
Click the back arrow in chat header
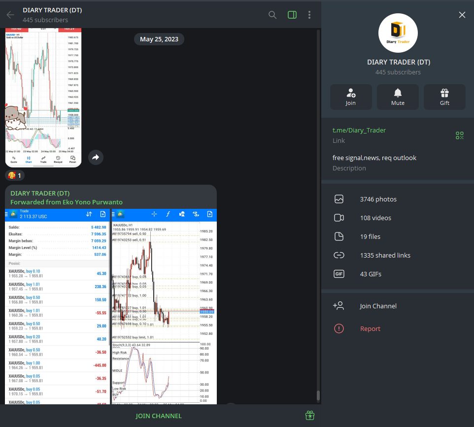pos(10,15)
